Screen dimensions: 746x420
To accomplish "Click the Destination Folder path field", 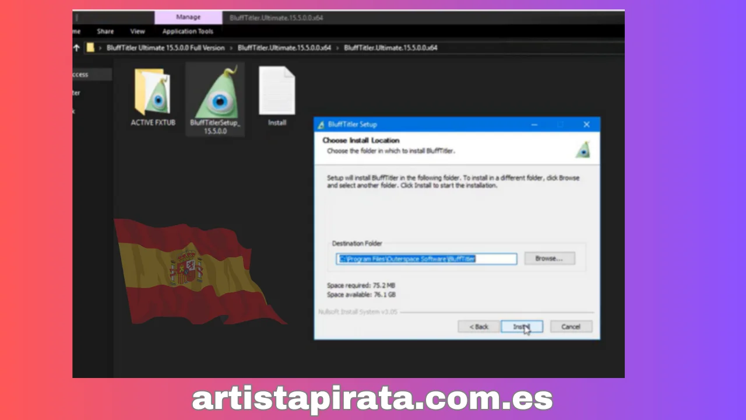I will coord(427,258).
